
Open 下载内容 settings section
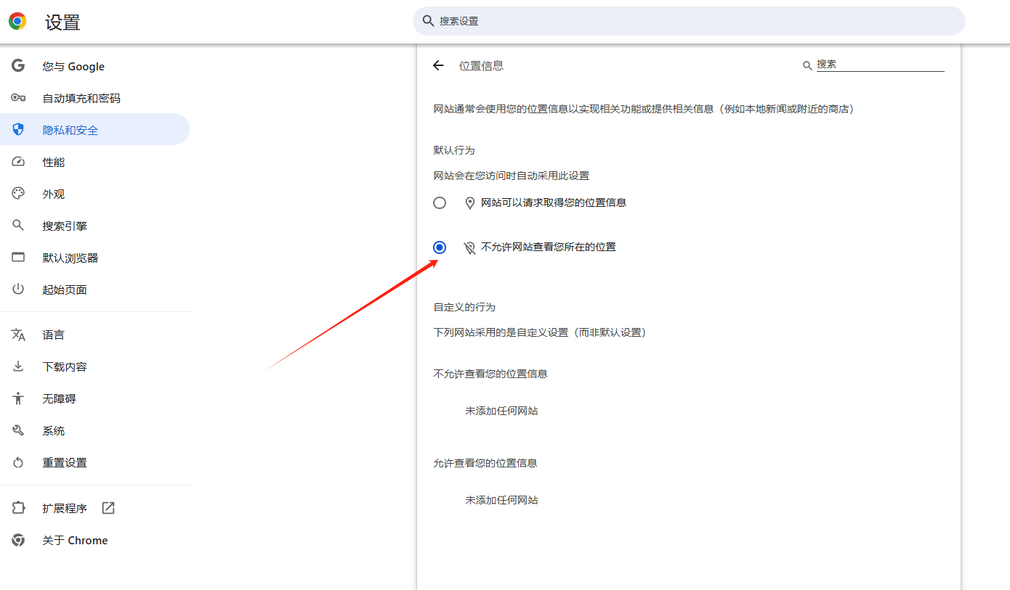[x=94, y=366]
